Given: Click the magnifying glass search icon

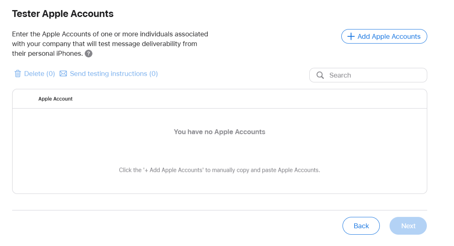Looking at the screenshot, I should (320, 75).
